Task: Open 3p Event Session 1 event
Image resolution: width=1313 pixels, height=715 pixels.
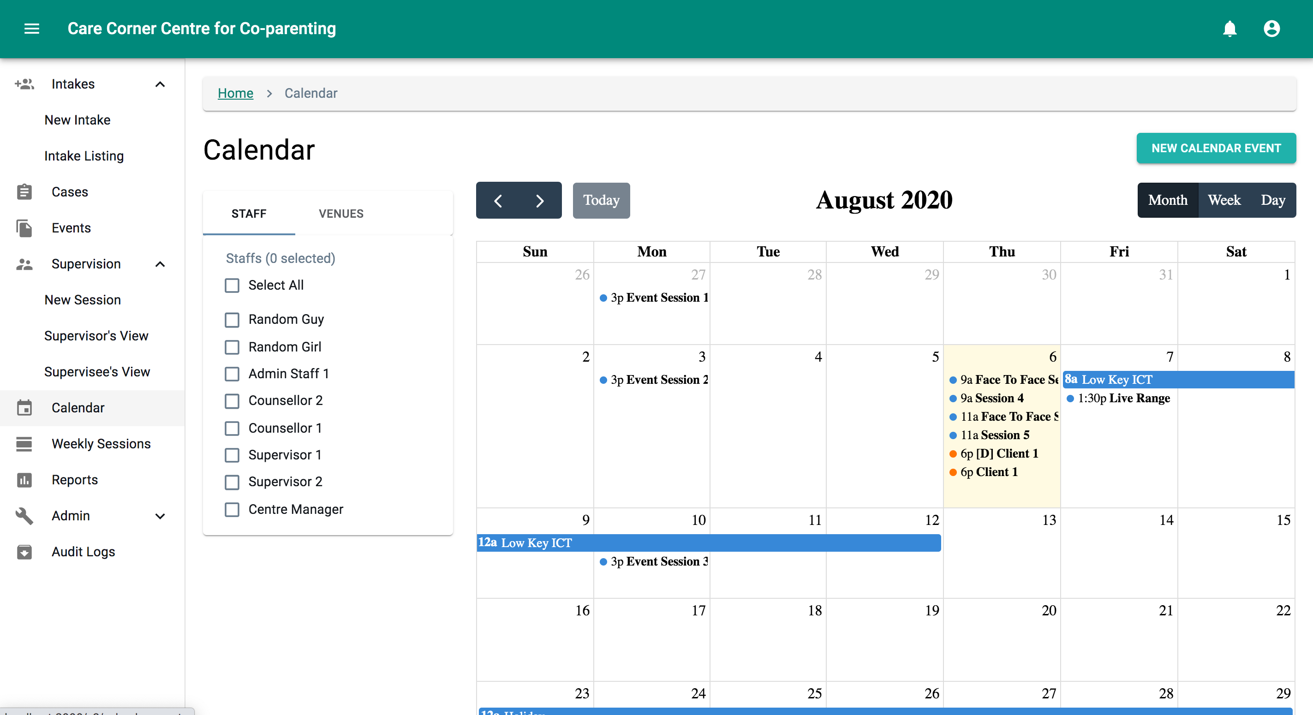Action: [x=653, y=298]
